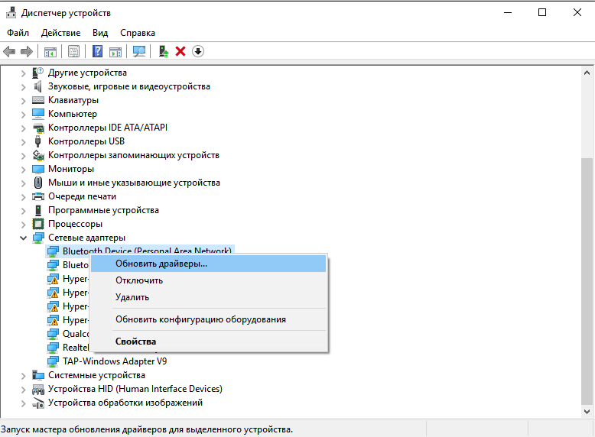Click the Back arrow in toolbar
Screen dimensions: 595x437
point(9,51)
